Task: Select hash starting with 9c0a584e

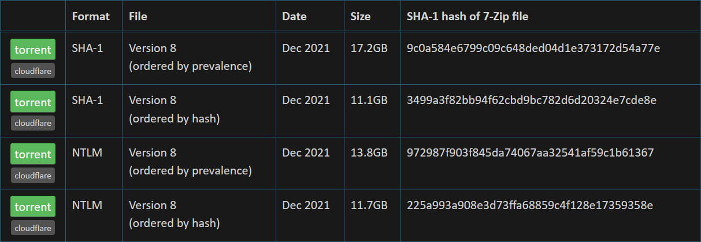Action: [x=533, y=48]
